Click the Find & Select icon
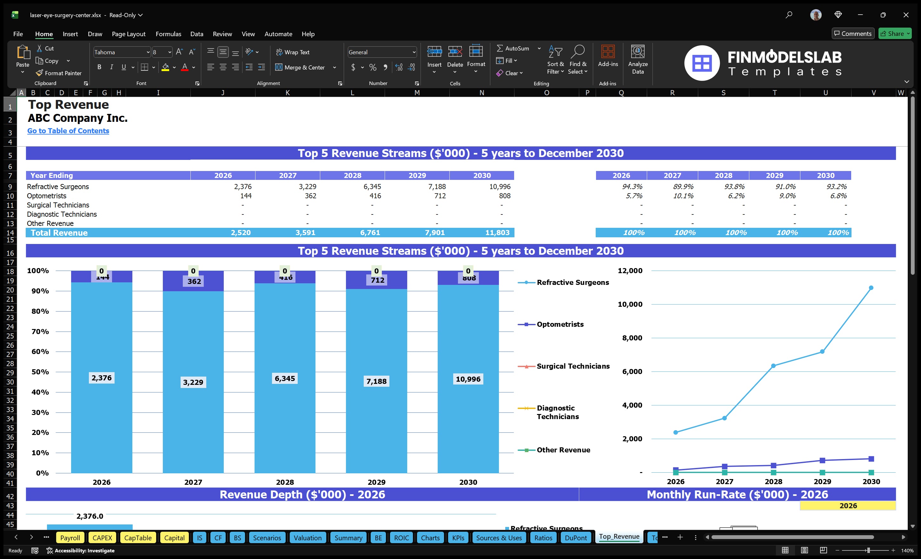The height and width of the screenshot is (559, 921). coord(578,60)
